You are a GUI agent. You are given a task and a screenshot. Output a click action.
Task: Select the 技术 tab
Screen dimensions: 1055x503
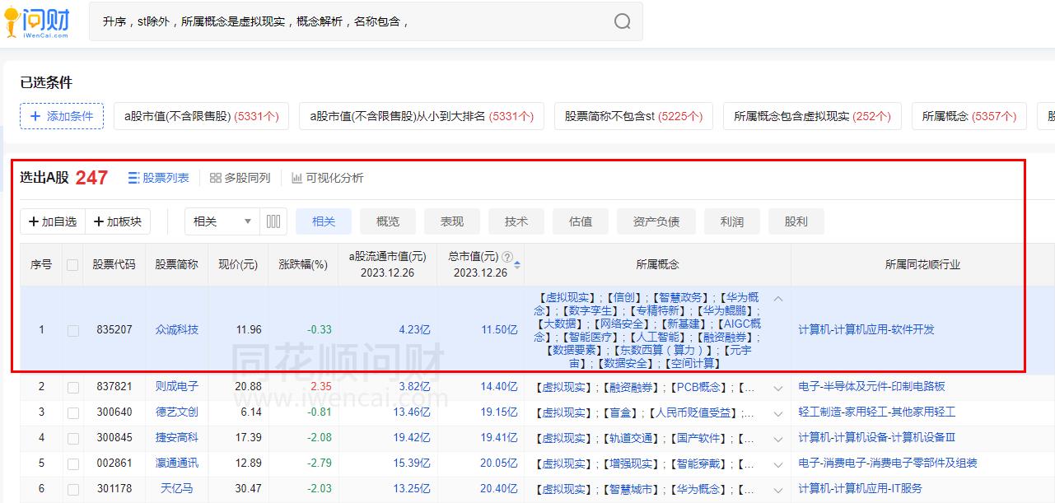516,221
